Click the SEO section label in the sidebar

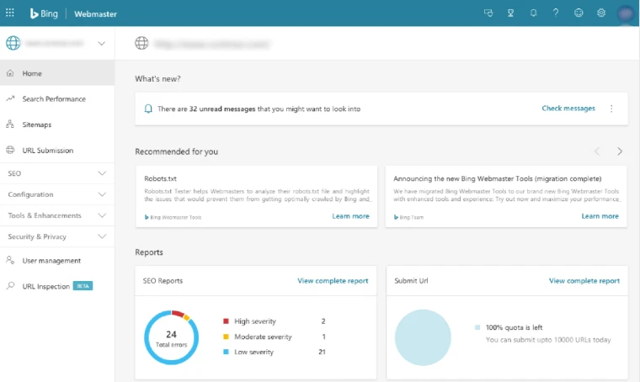tap(14, 173)
